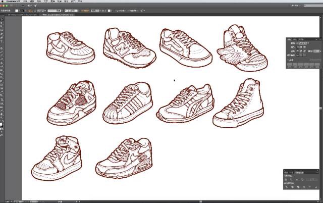Click Merge pathfinder icon
The height and width of the screenshot is (203, 323).
point(298,187)
